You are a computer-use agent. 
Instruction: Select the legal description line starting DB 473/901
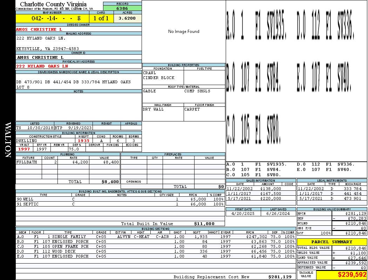coord(74,82)
